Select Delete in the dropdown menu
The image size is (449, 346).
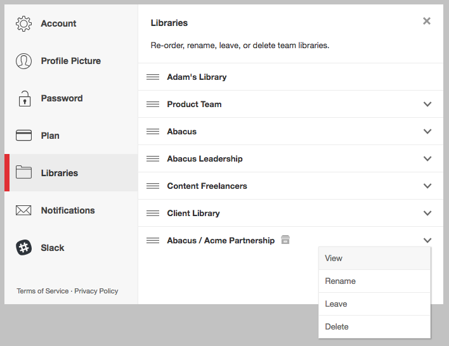(x=374, y=327)
